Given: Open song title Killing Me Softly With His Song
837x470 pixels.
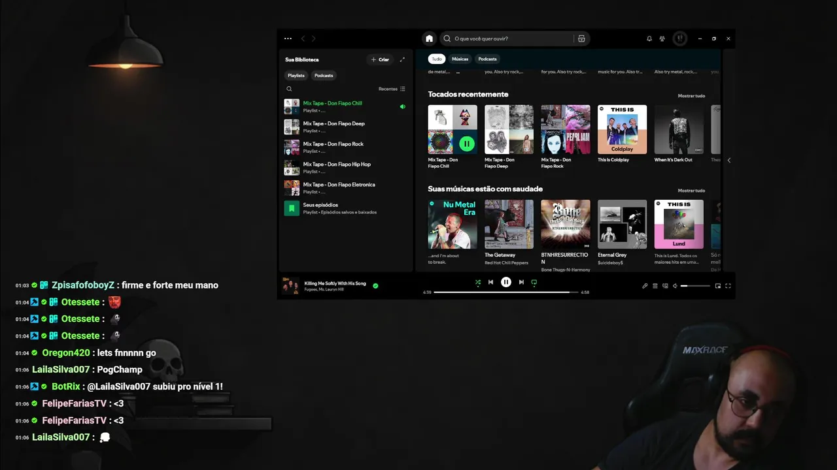Looking at the screenshot, I should (335, 283).
